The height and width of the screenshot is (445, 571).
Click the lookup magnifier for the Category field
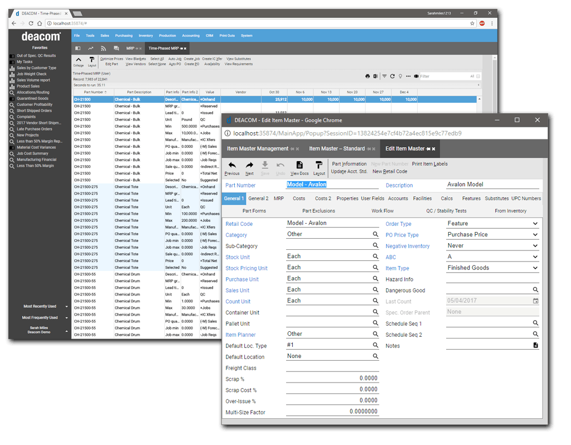[x=375, y=234]
